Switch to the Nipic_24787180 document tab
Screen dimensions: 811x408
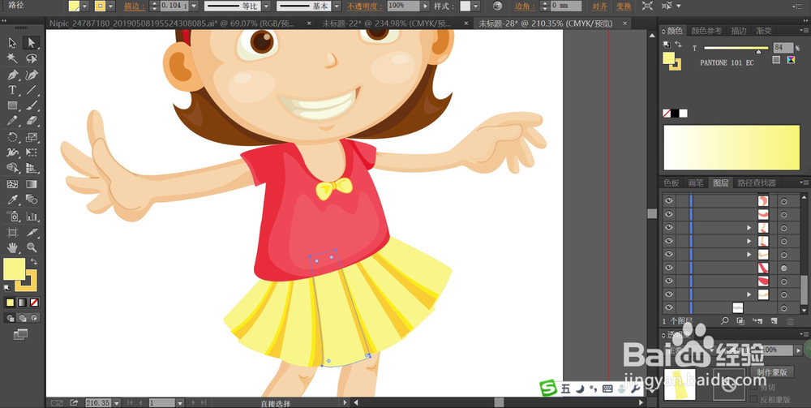pos(174,24)
